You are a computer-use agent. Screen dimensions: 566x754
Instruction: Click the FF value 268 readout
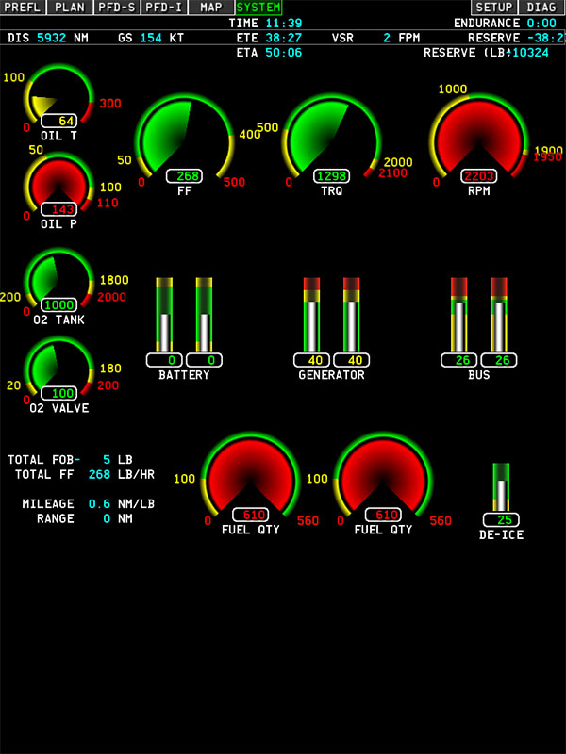click(x=184, y=176)
